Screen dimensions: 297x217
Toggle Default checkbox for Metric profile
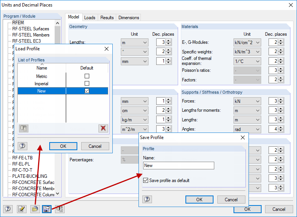coord(87,76)
